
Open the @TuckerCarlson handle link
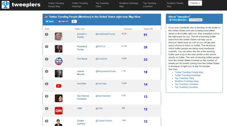click(x=104, y=121)
